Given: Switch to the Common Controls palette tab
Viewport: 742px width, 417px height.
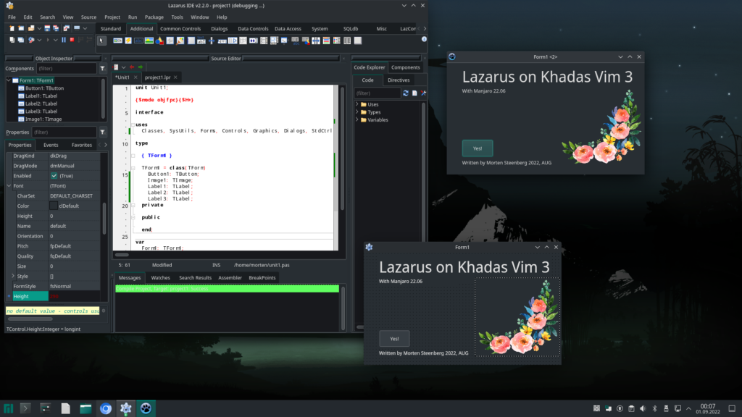Looking at the screenshot, I should click(180, 29).
